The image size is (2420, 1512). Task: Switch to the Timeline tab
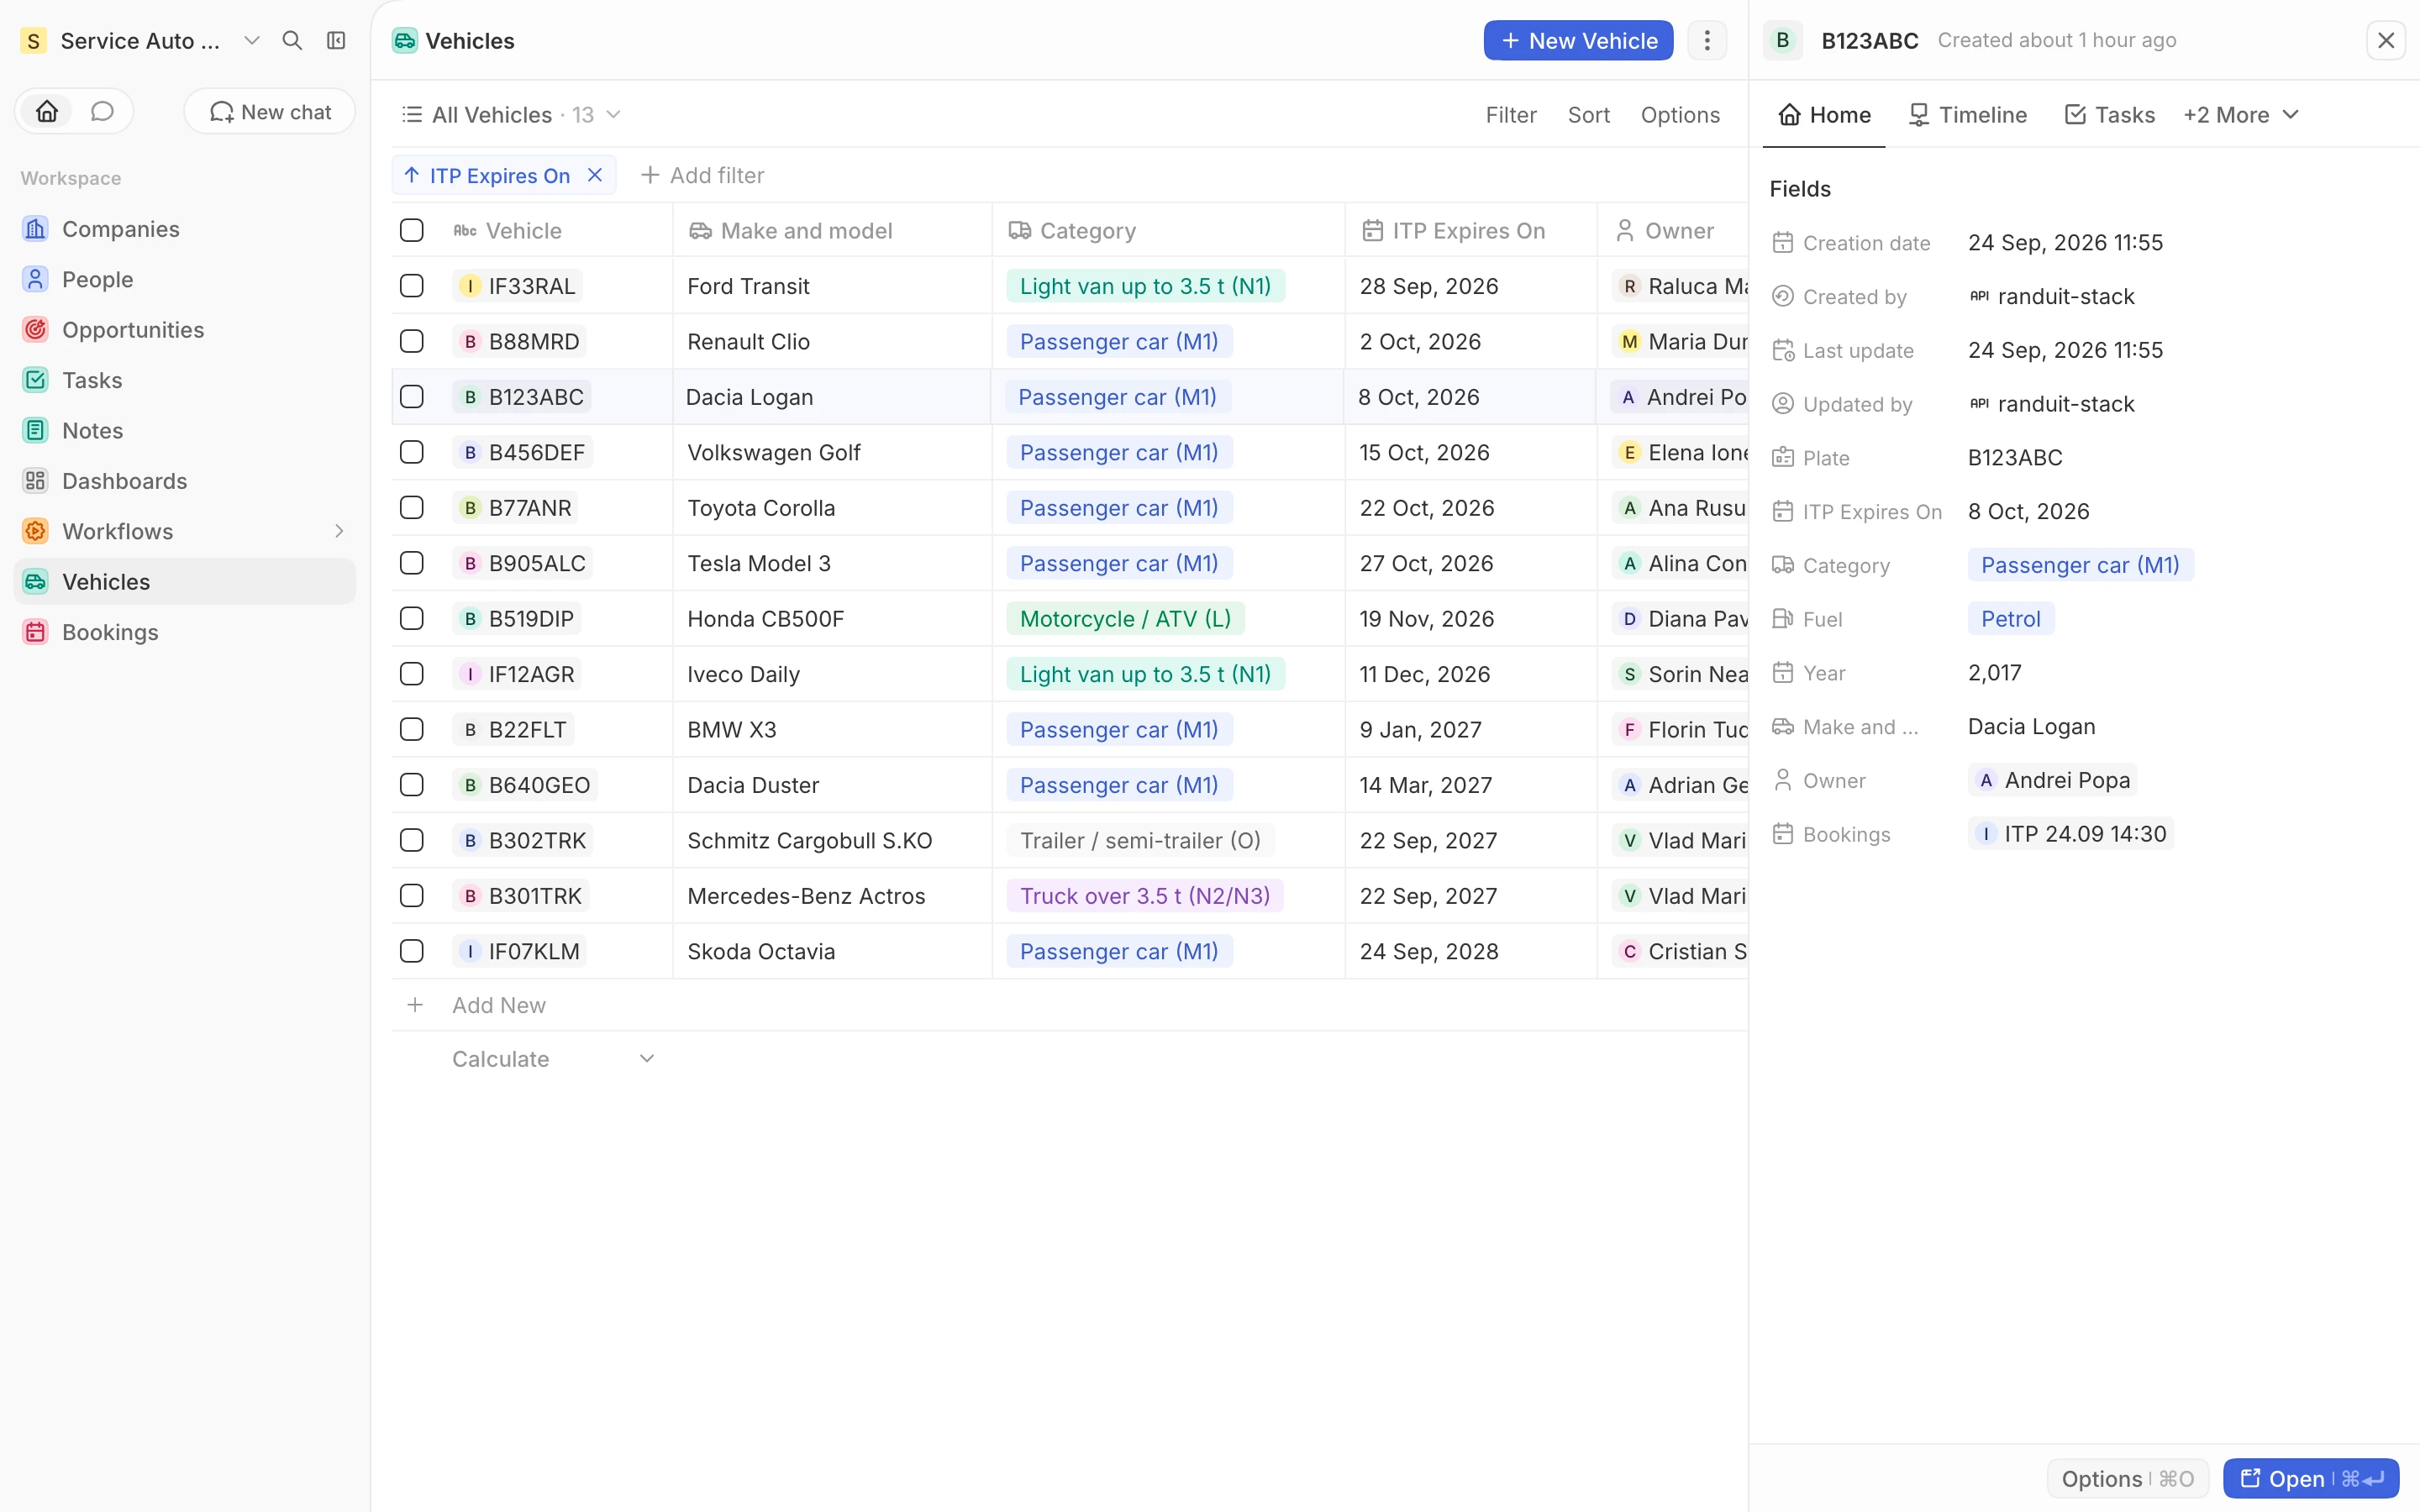coord(1967,115)
